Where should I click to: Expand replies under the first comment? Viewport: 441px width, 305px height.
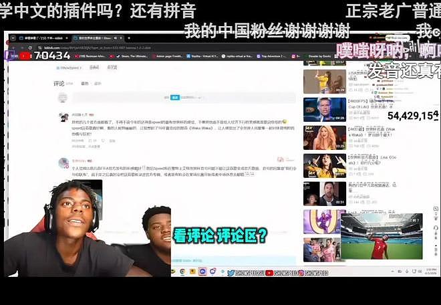[86, 146]
